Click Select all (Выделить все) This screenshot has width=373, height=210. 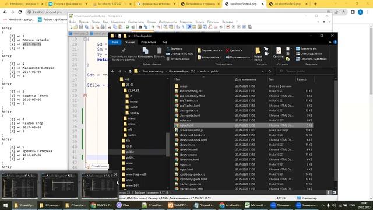tap(307, 48)
